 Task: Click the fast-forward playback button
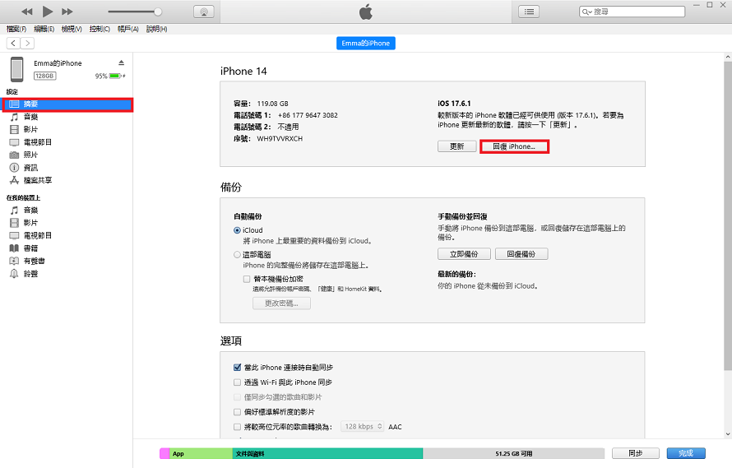pyautogui.click(x=67, y=12)
